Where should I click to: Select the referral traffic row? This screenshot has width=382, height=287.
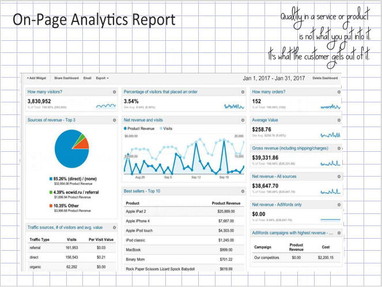71,248
